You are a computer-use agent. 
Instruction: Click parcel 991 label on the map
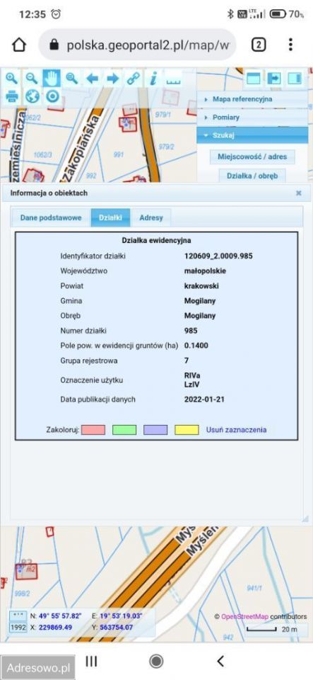pyautogui.click(x=119, y=154)
